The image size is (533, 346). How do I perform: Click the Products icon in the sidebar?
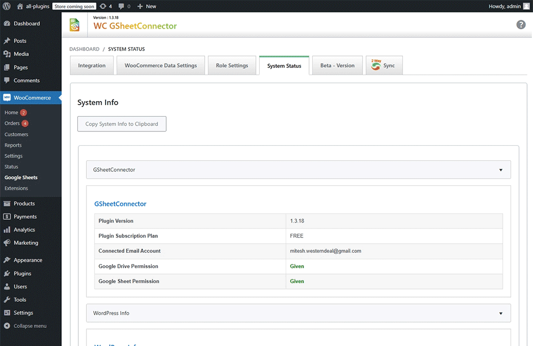pos(7,203)
